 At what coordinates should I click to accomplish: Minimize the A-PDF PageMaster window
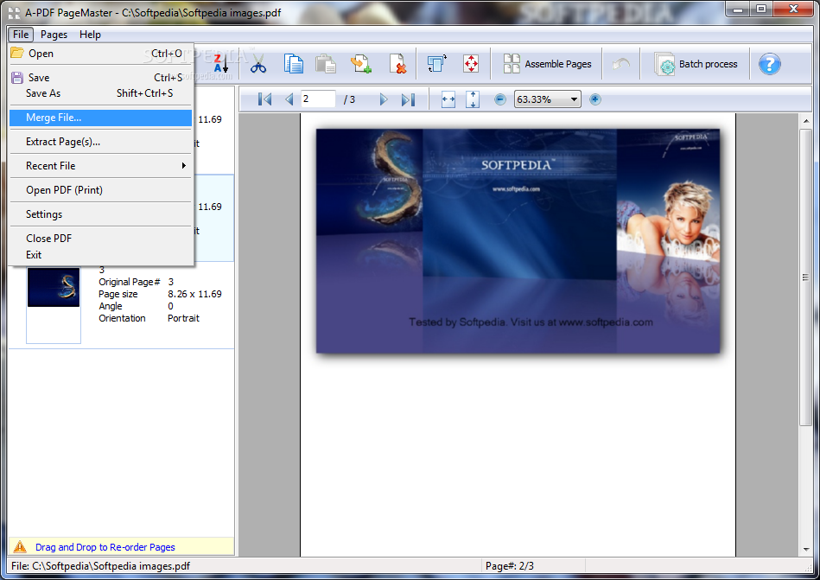click(x=738, y=9)
